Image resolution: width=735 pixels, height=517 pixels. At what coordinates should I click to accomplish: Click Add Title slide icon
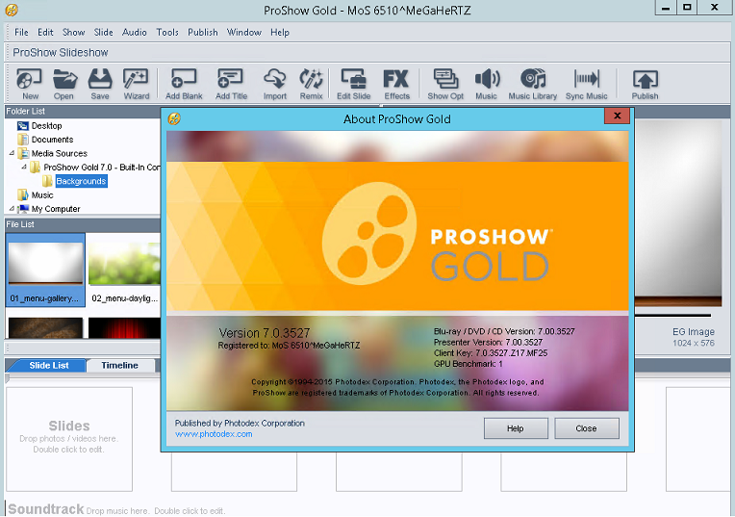pyautogui.click(x=231, y=84)
